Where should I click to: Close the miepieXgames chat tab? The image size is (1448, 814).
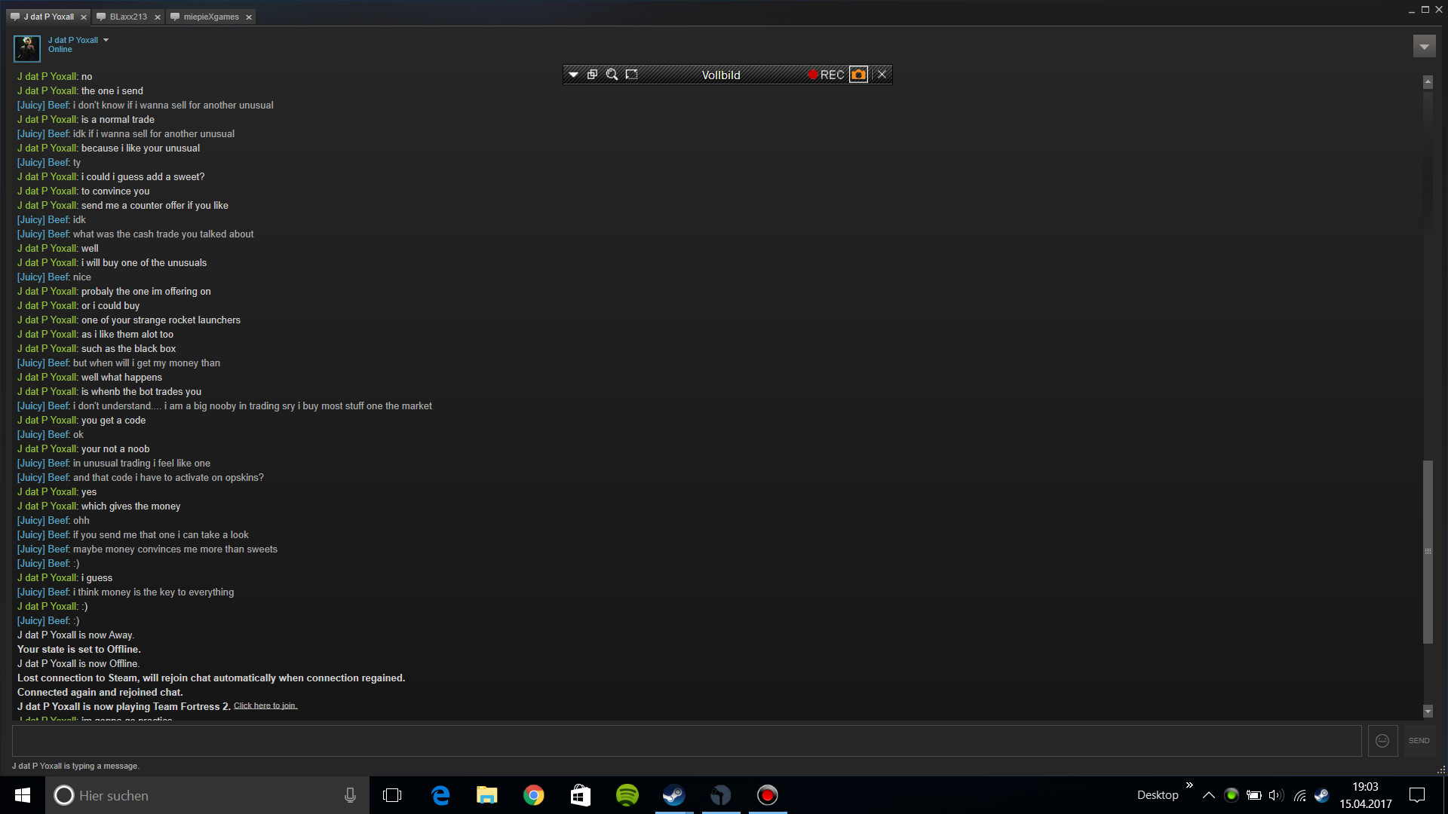coord(249,17)
